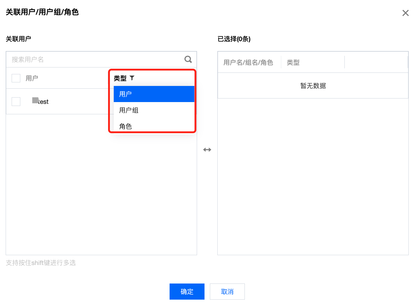
Task: Click the gray avatar icon beside test
Action: pyautogui.click(x=36, y=101)
